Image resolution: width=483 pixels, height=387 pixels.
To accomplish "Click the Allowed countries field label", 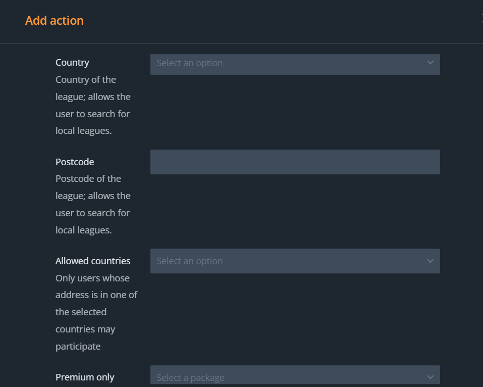I will click(93, 261).
